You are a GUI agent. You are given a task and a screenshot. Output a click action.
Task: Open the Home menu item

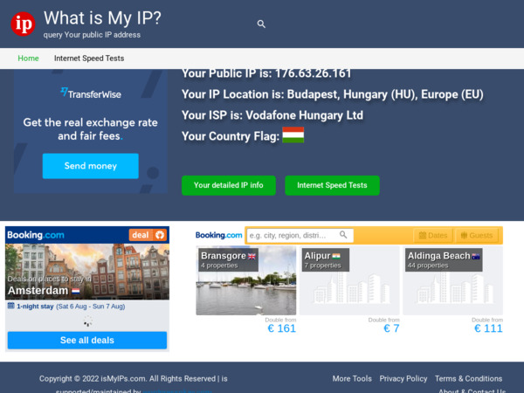29,59
